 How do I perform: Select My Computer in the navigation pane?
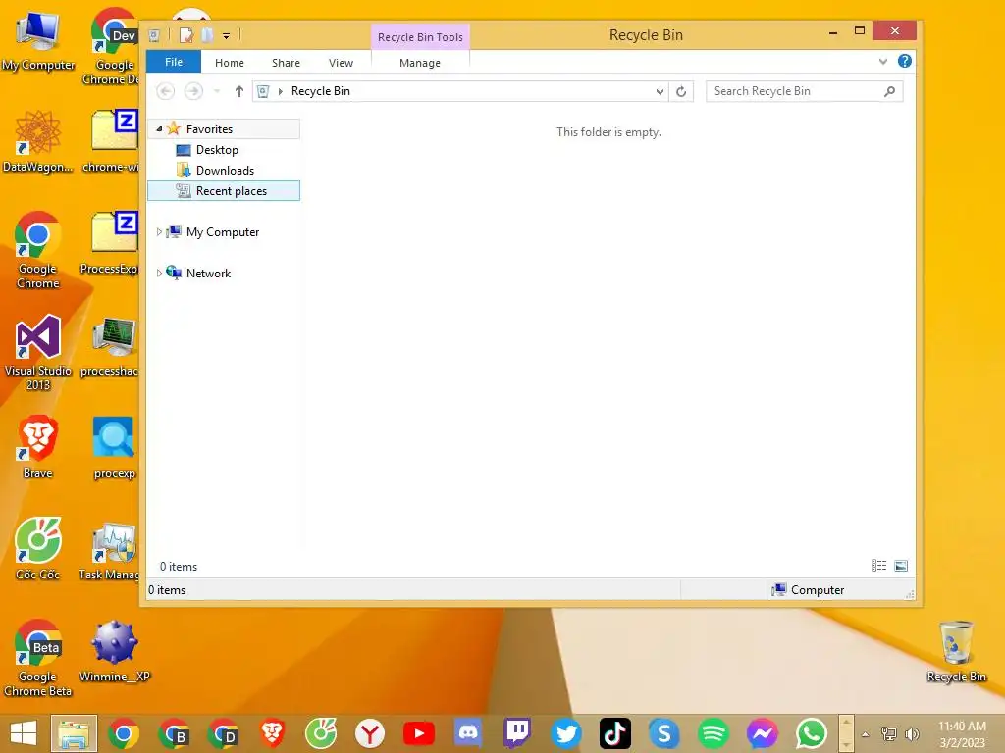223,231
